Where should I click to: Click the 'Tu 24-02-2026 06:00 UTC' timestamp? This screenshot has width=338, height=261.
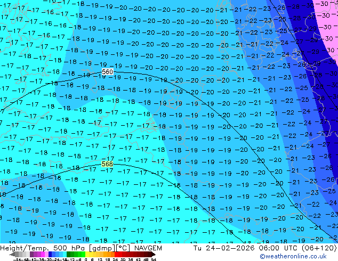[x=245, y=248]
